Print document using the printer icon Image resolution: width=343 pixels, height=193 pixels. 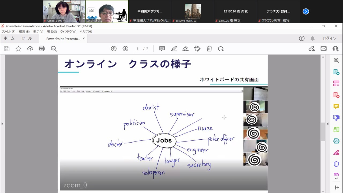[42, 49]
